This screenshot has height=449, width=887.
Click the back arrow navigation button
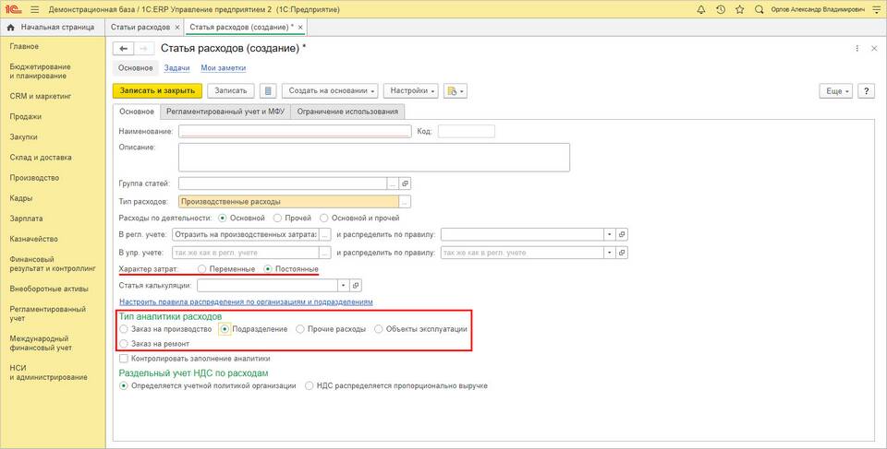(x=123, y=49)
